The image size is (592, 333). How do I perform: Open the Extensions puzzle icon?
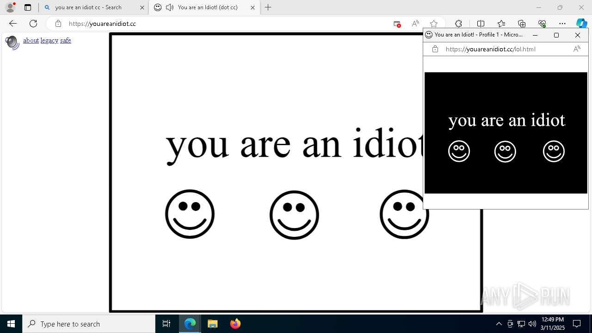(x=458, y=24)
